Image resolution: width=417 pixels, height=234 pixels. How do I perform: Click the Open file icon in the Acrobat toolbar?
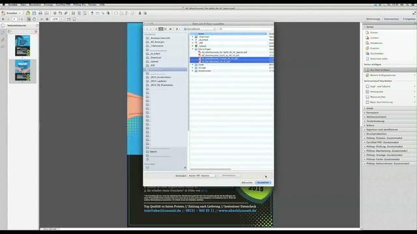click(28, 13)
